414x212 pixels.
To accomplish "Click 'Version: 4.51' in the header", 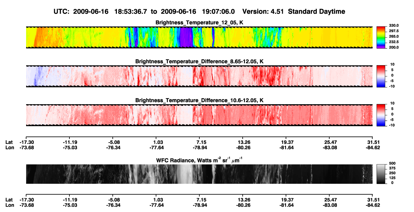I will [x=262, y=11].
